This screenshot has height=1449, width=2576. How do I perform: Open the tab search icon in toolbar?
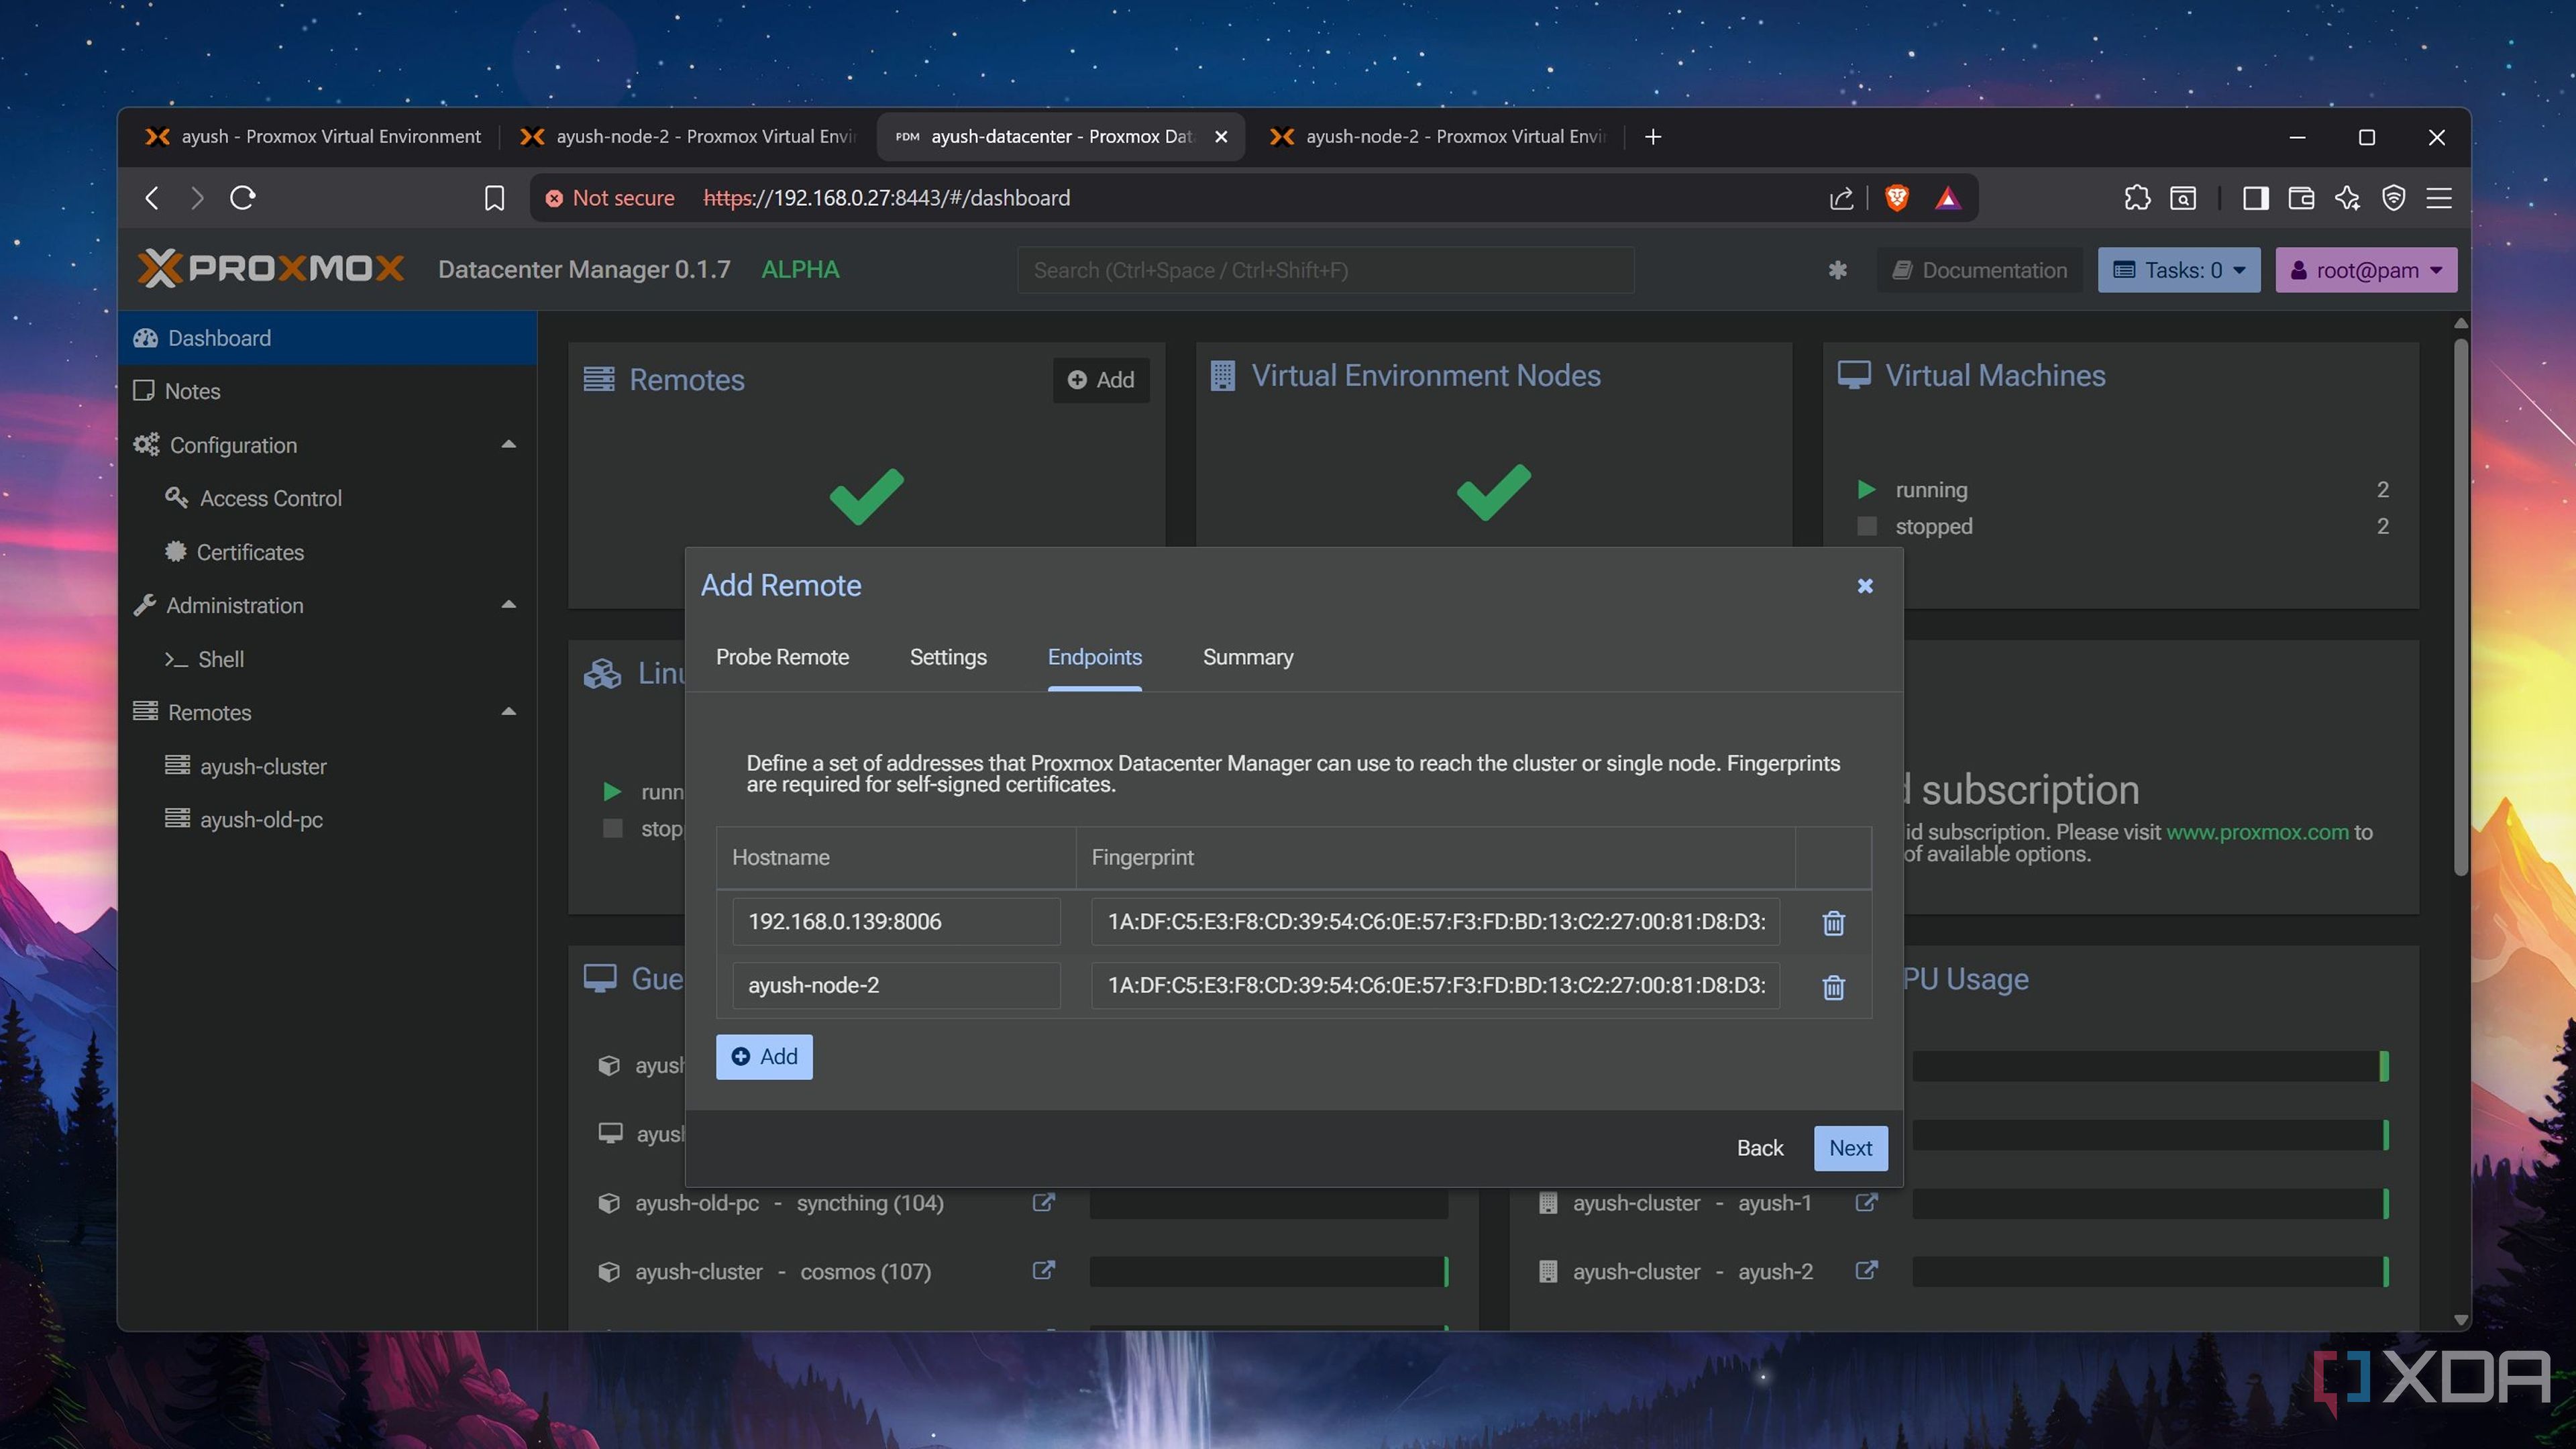point(2183,198)
